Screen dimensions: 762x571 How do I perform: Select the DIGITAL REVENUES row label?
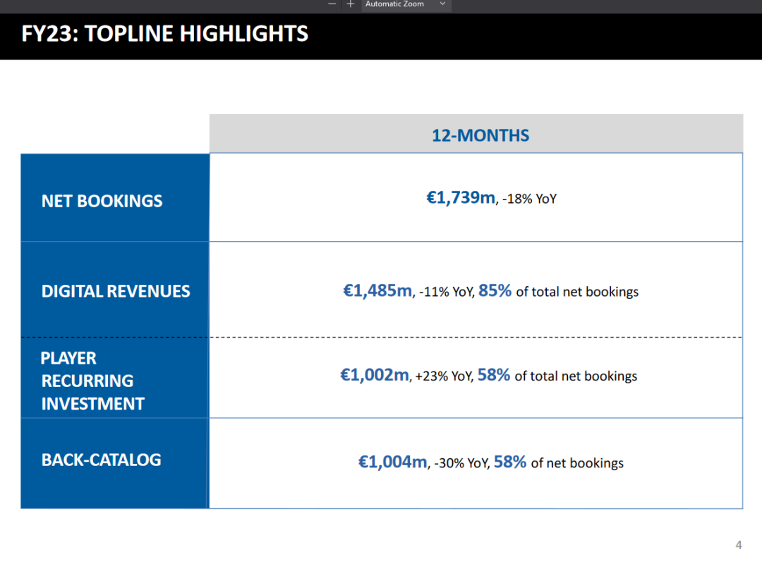click(116, 291)
